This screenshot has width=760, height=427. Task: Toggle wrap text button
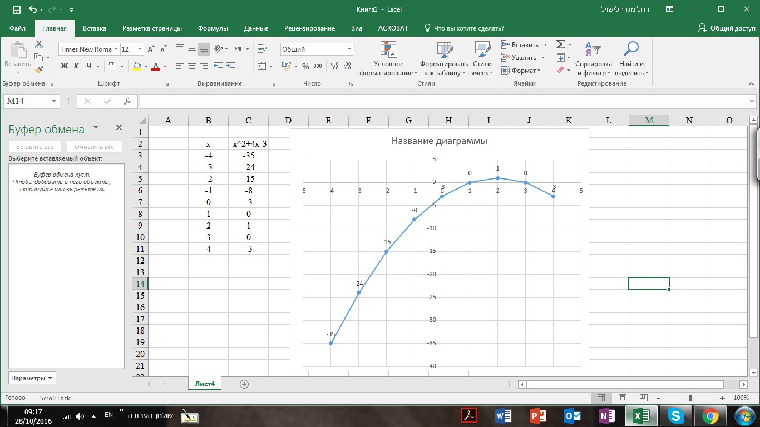(261, 49)
